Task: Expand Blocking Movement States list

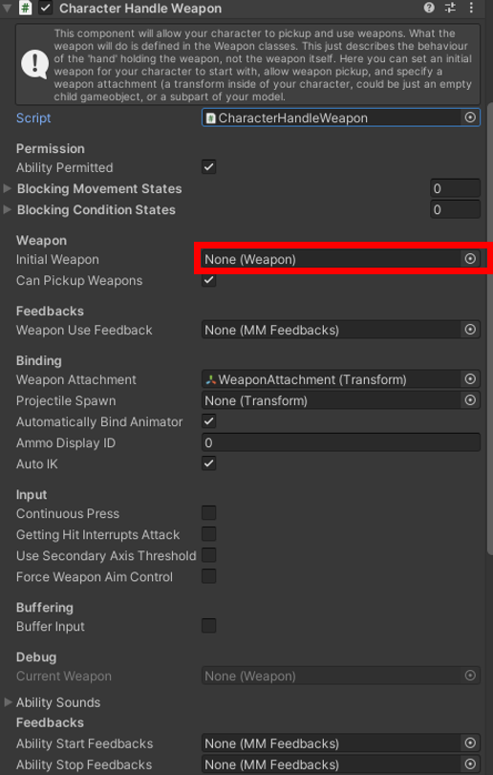Action: click(x=7, y=188)
